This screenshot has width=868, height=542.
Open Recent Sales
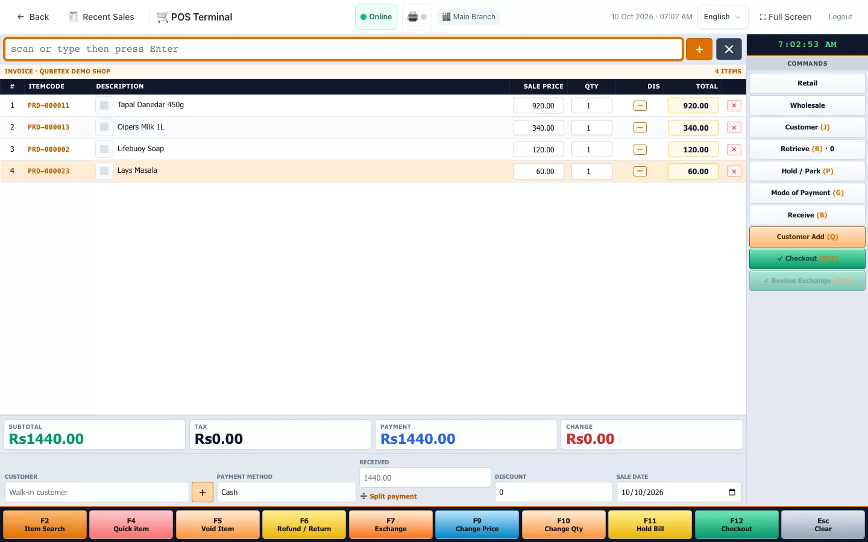point(102,17)
